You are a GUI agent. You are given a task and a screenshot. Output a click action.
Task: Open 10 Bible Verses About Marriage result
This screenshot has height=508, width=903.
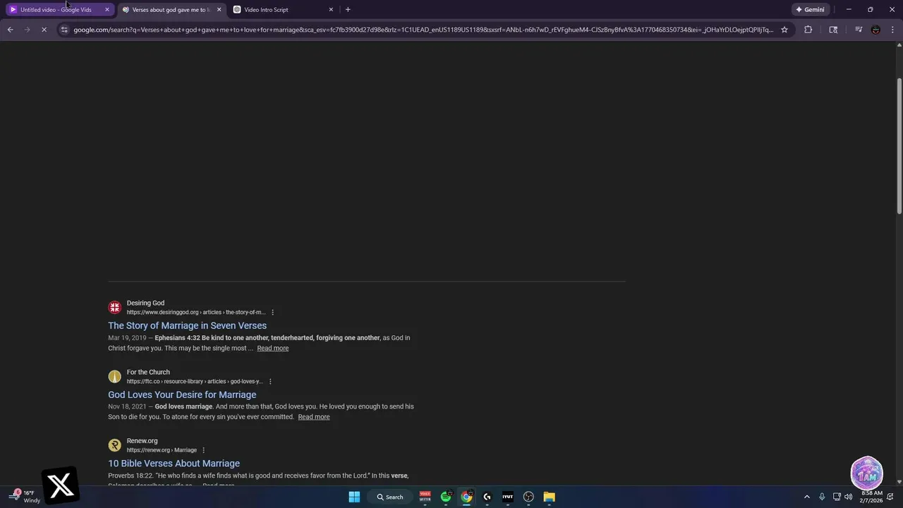174,463
